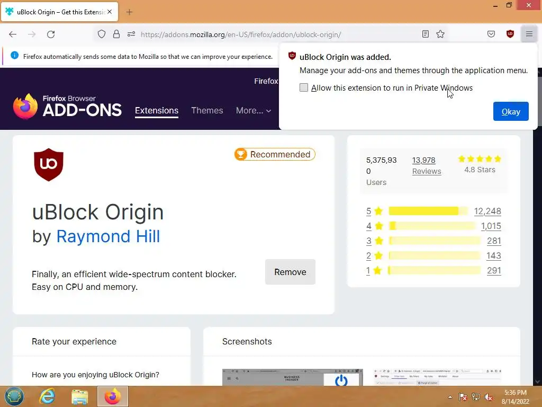Screen dimensions: 542x407
Task: Switch to Themes section
Action: pos(207,110)
